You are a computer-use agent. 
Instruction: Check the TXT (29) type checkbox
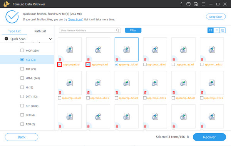22,69
